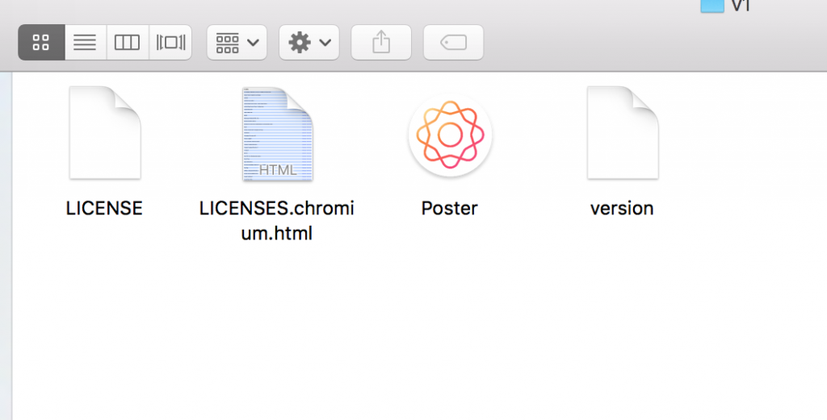Switch to cover flow view

(x=170, y=42)
